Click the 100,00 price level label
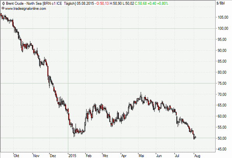This screenshot has width=232, height=158. (223, 28)
